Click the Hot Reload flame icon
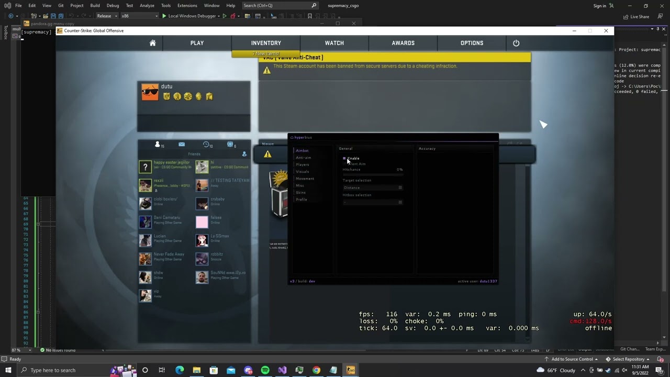 pyautogui.click(x=233, y=16)
